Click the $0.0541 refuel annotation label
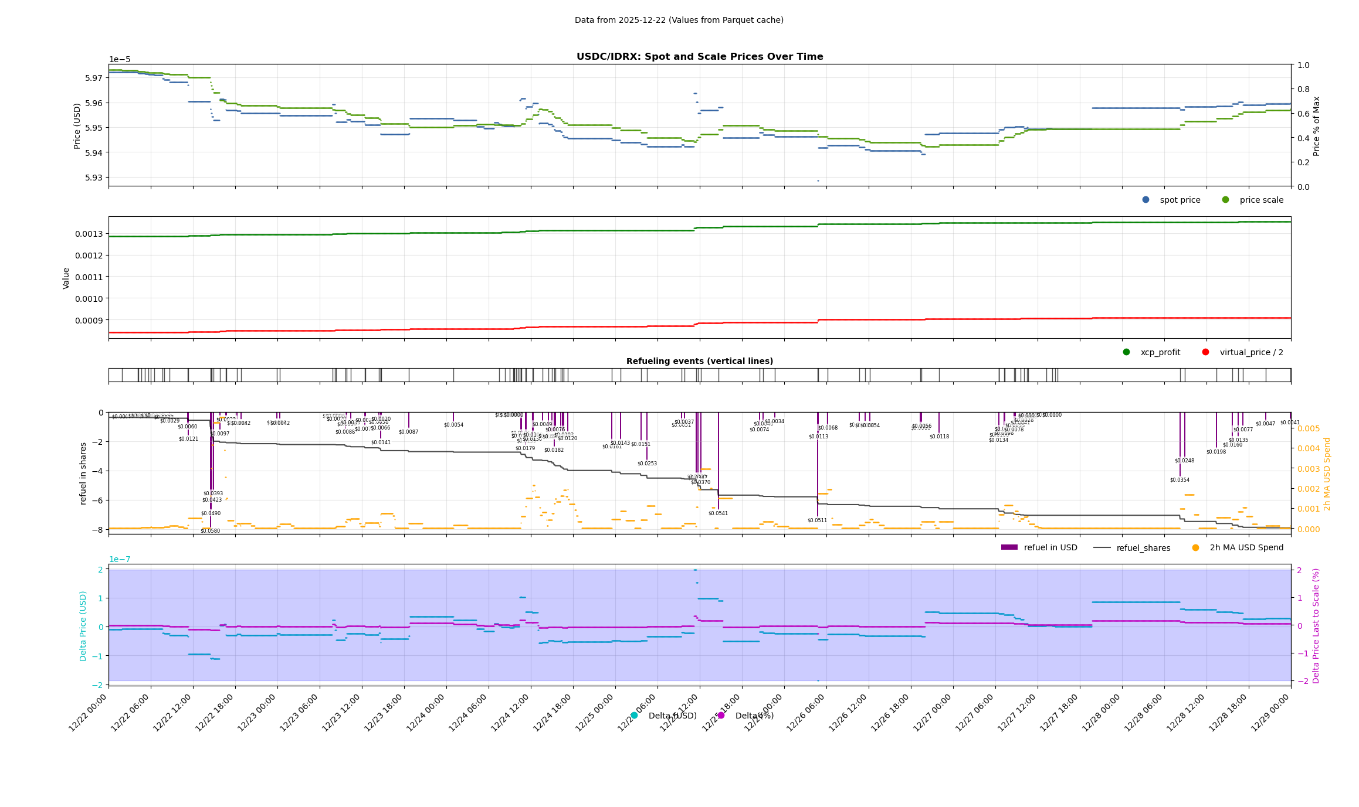 click(718, 513)
